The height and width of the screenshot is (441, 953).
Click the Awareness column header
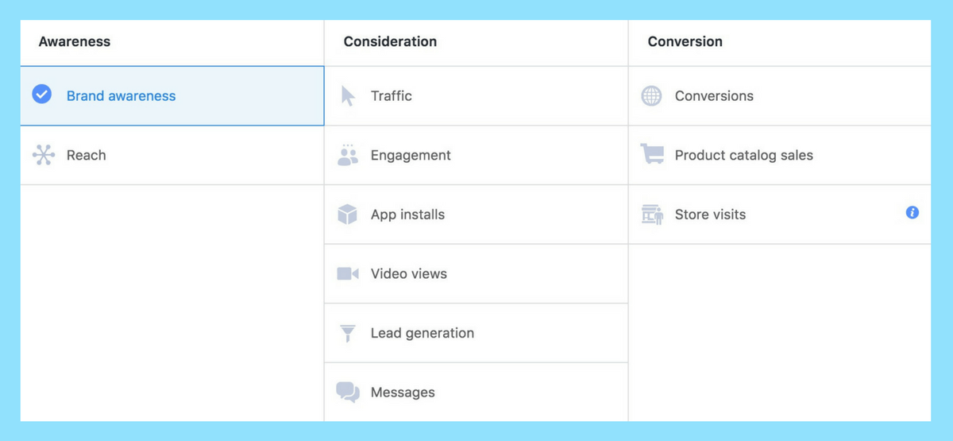coord(75,41)
